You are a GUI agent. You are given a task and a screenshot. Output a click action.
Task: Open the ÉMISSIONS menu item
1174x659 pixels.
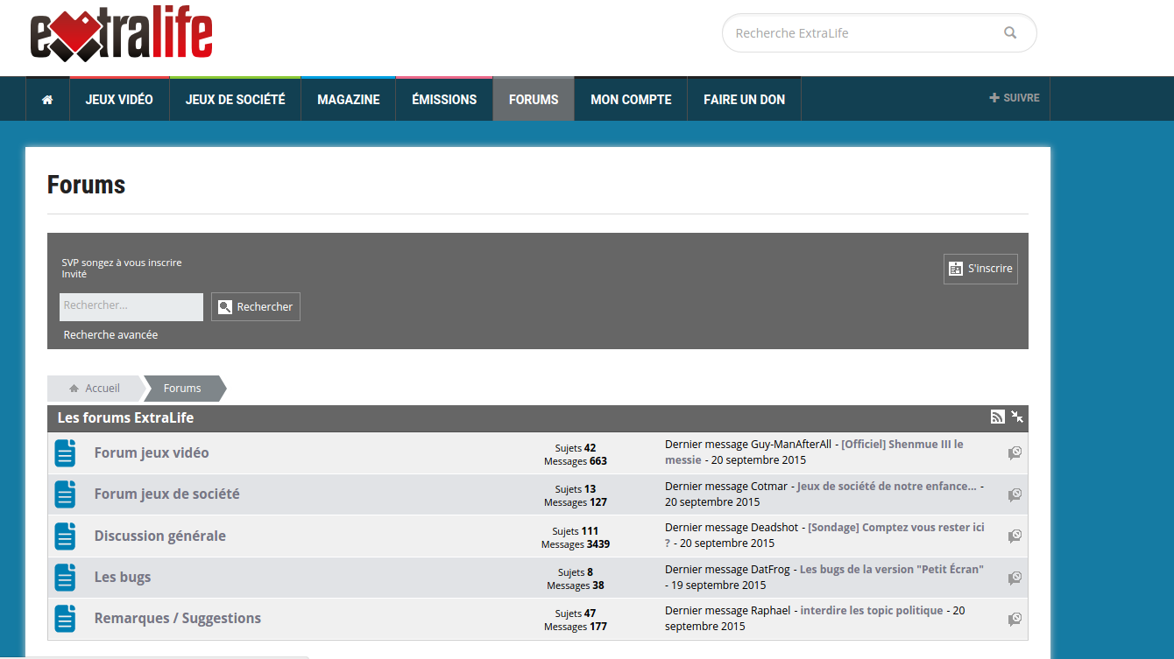pyautogui.click(x=444, y=100)
